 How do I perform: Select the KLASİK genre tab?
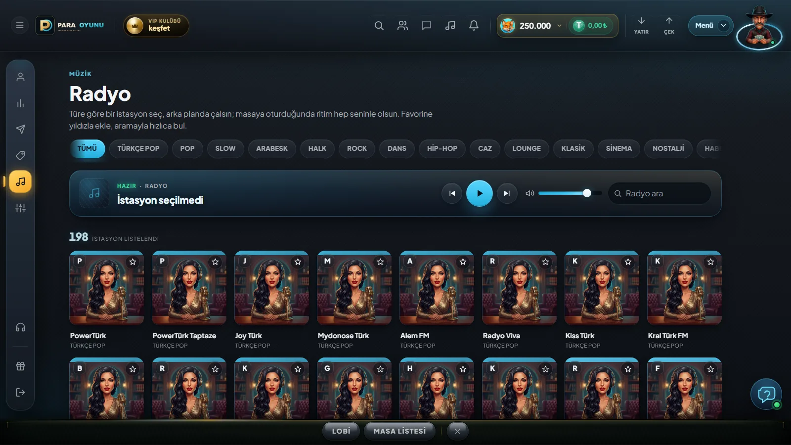click(x=573, y=148)
